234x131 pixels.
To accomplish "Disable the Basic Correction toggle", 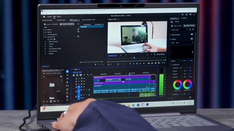I will pyautogui.click(x=192, y=34).
